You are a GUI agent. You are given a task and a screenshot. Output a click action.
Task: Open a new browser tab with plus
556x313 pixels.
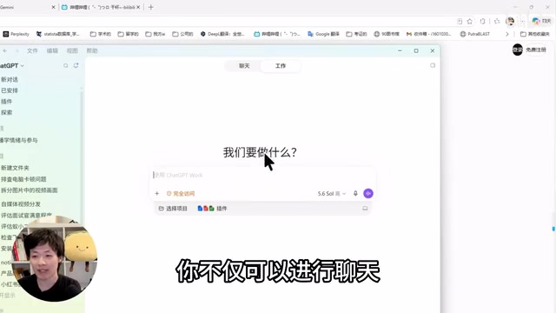click(x=150, y=7)
